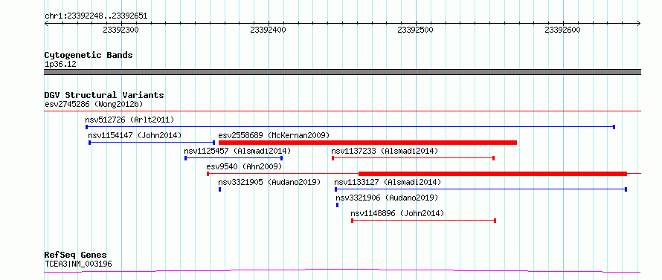
Task: Open the nsv1125457 (Alsmadi2014) variant label
Action: [x=237, y=151]
